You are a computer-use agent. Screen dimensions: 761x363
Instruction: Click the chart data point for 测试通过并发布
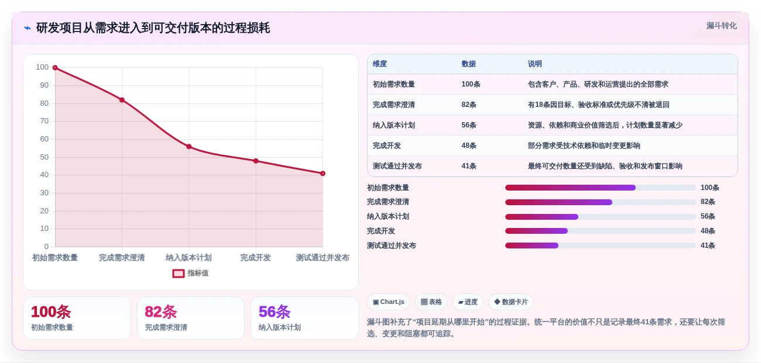pos(323,174)
